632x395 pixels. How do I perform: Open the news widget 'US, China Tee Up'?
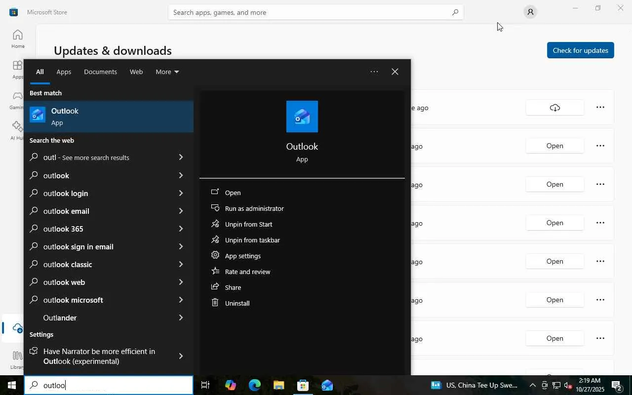(x=474, y=385)
